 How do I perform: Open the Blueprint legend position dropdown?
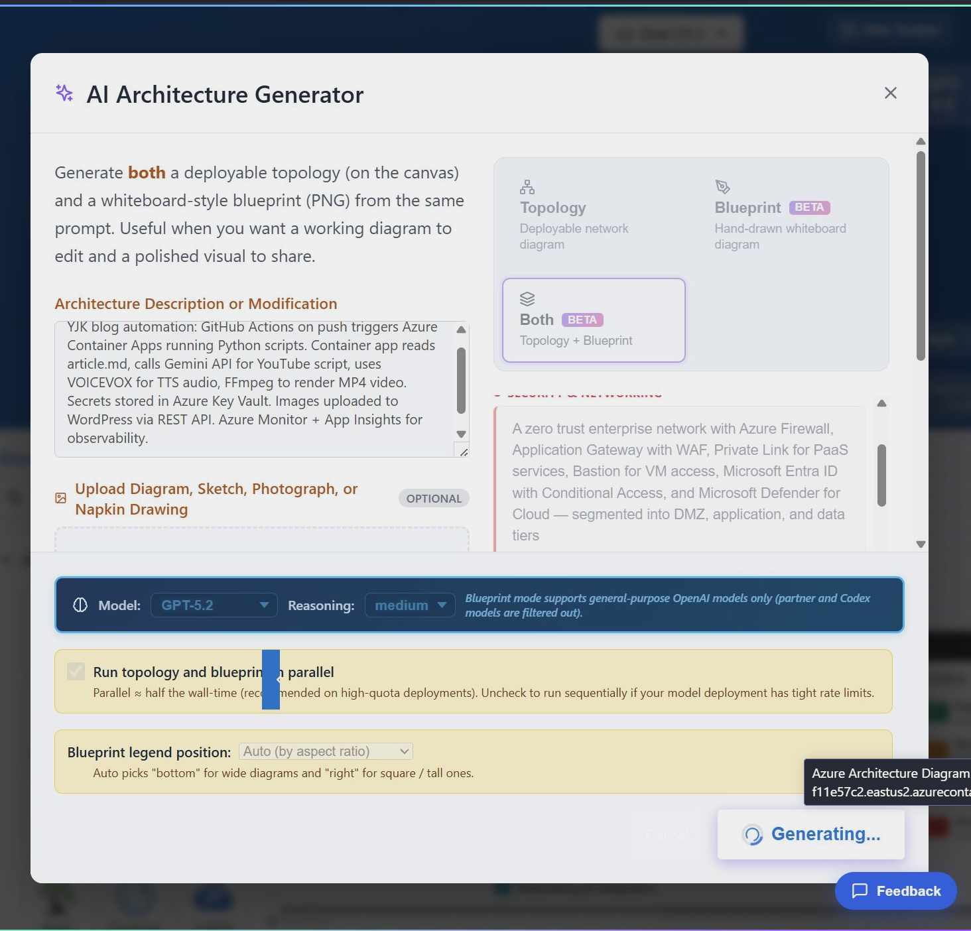click(326, 751)
